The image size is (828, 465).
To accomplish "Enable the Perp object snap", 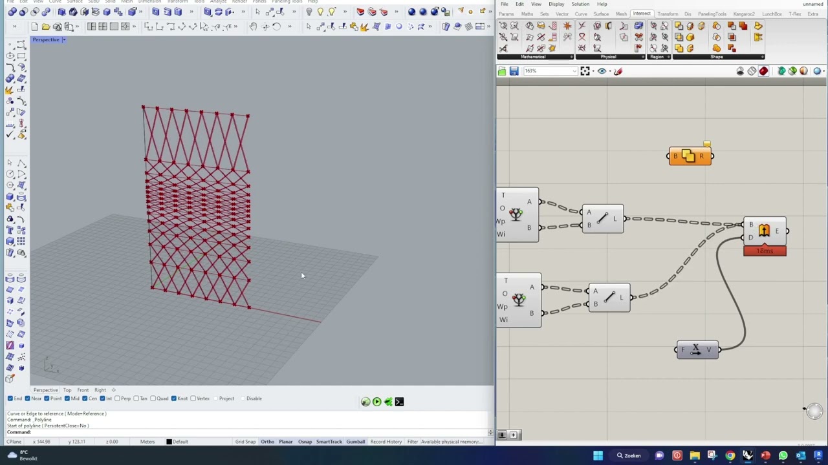I will [117, 398].
